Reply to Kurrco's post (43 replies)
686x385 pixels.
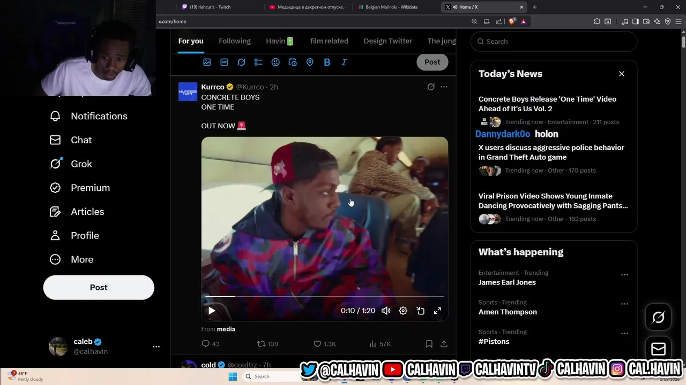[x=210, y=344]
